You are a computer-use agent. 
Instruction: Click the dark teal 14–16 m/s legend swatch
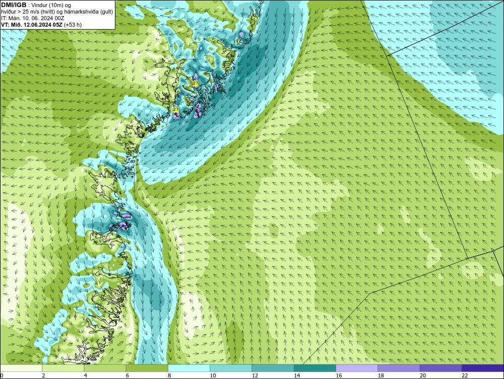[315, 368]
